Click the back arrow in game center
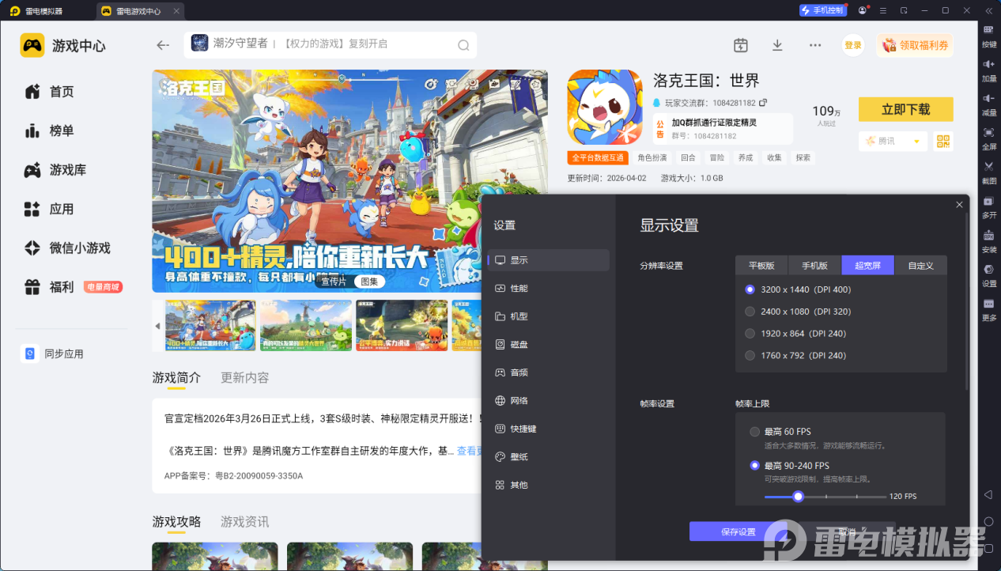The height and width of the screenshot is (571, 1001). point(163,45)
